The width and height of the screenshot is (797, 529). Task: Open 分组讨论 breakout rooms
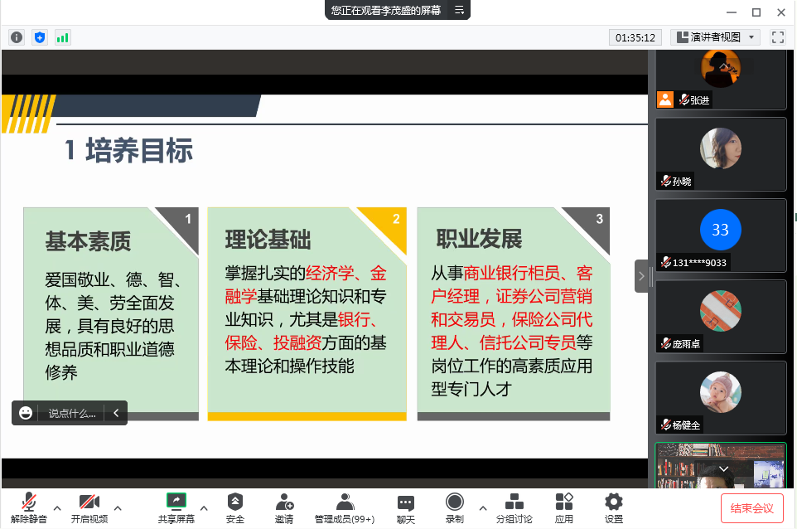pos(514,507)
